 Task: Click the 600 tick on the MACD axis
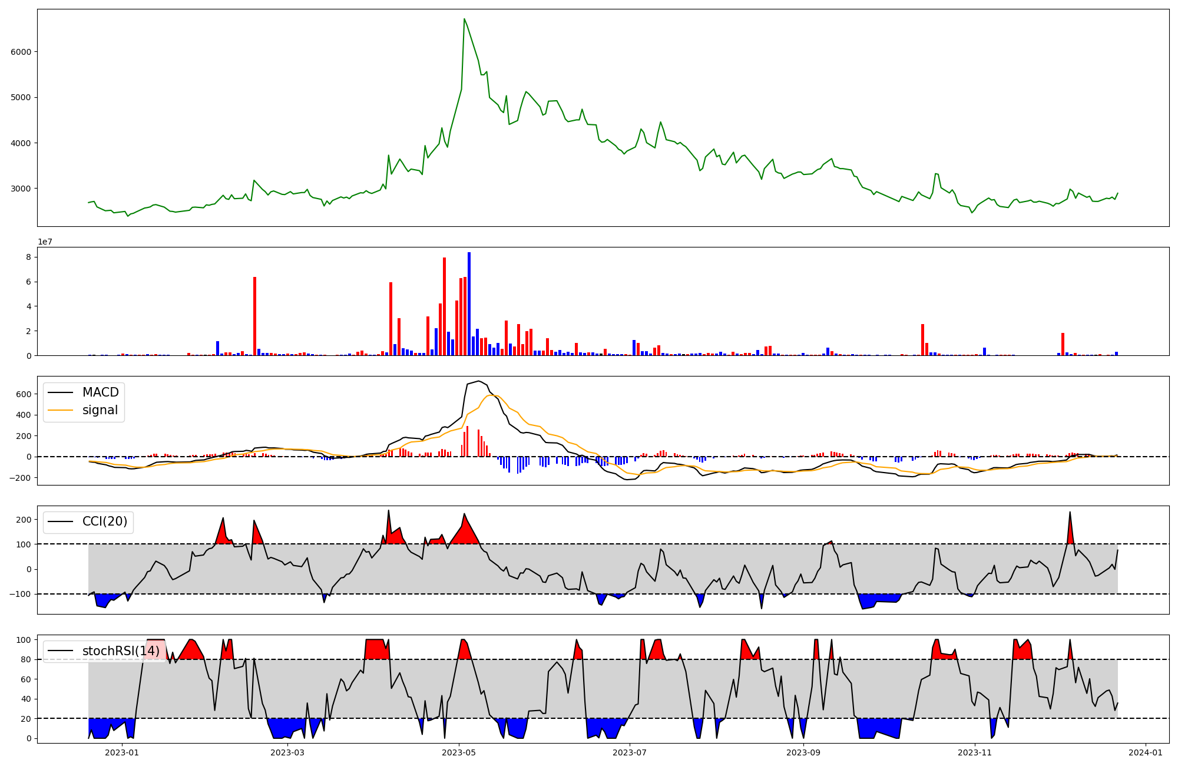[x=24, y=394]
